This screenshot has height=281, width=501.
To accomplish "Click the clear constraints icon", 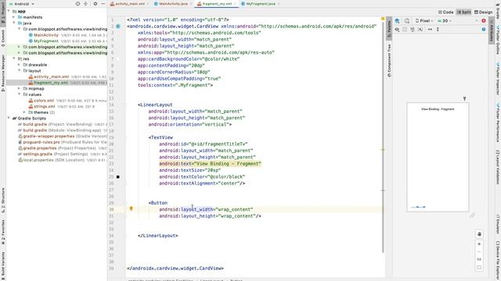I will 413,30.
